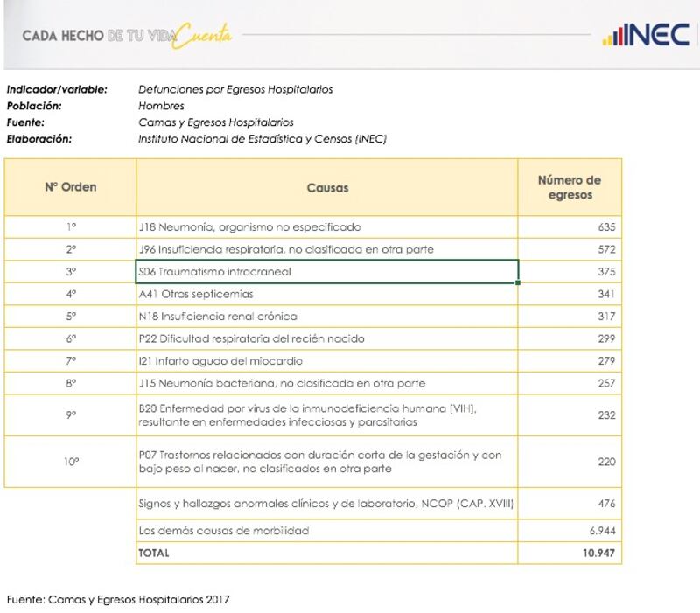Screen dimensions: 700x613
Task: Click the selected cell 'S06 Traumatismo intracraneal'
Action: coord(327,272)
